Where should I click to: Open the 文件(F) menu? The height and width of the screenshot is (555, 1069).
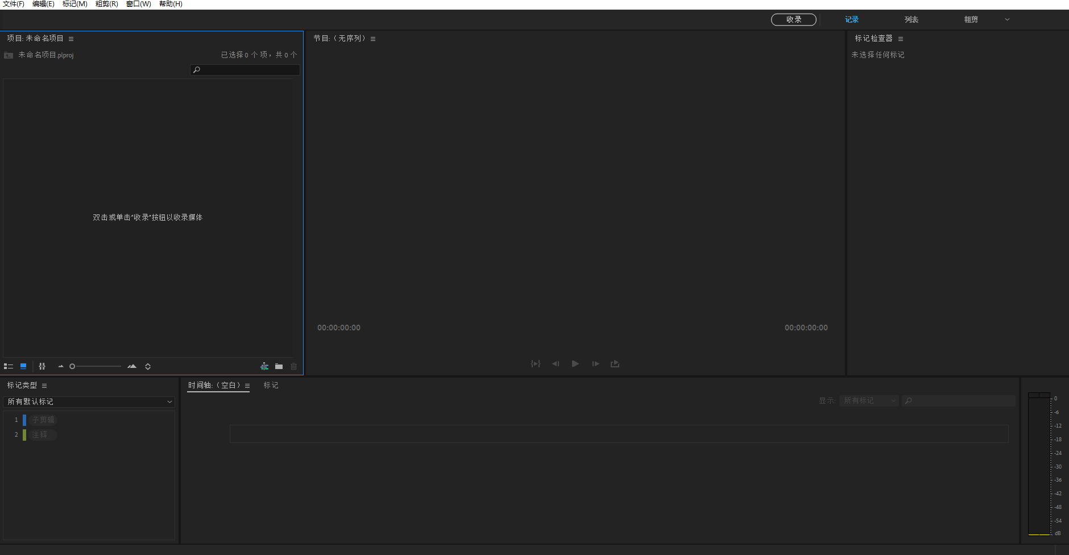point(14,4)
